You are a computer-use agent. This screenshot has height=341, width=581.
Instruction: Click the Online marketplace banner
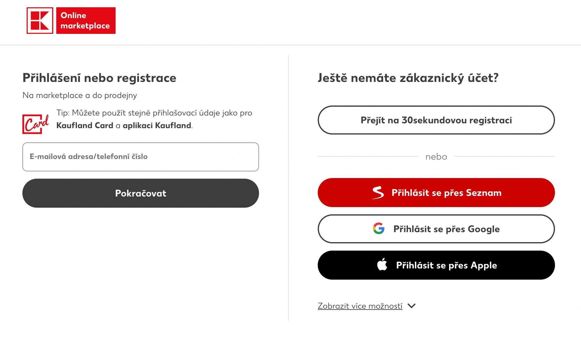coord(86,20)
